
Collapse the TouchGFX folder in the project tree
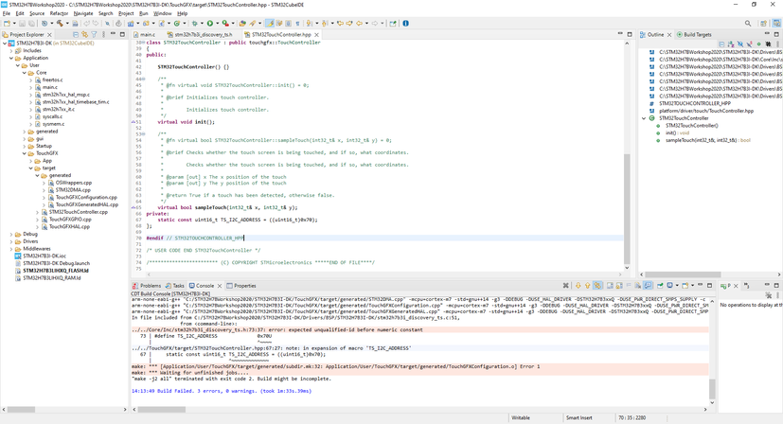coord(25,153)
